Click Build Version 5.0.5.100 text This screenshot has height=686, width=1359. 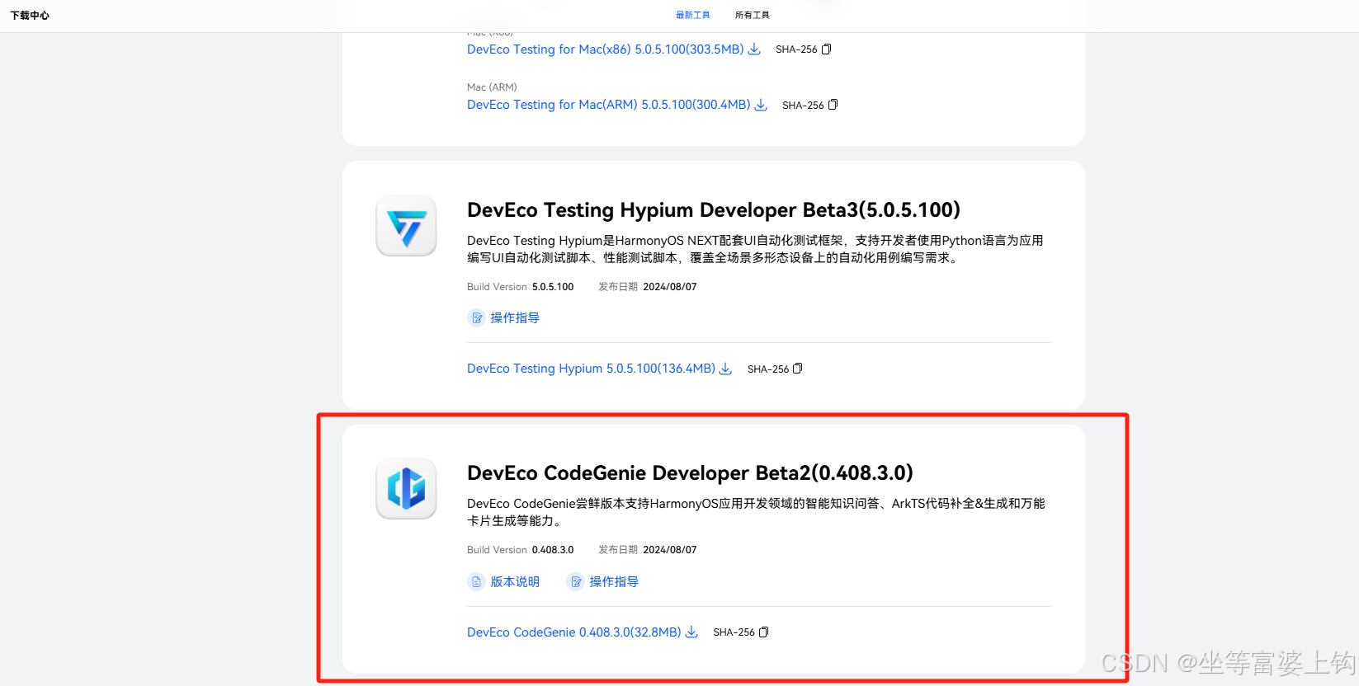[x=520, y=287]
